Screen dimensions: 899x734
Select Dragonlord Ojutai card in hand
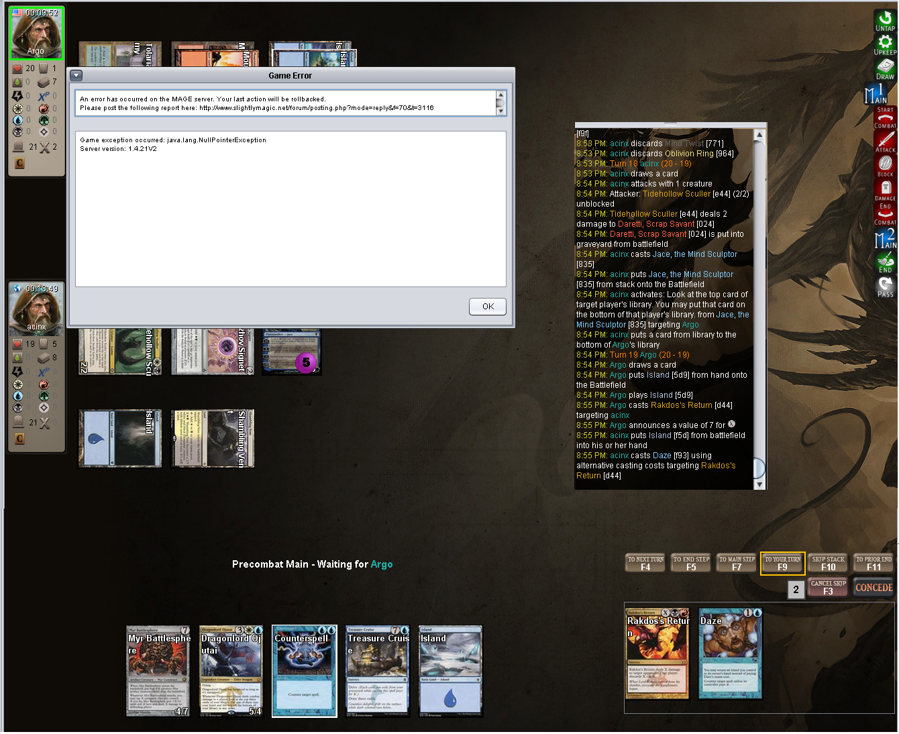pyautogui.click(x=231, y=672)
